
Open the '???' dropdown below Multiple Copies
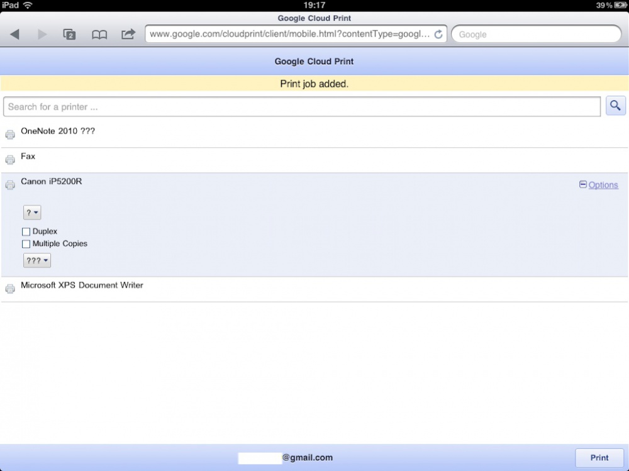[x=37, y=261]
